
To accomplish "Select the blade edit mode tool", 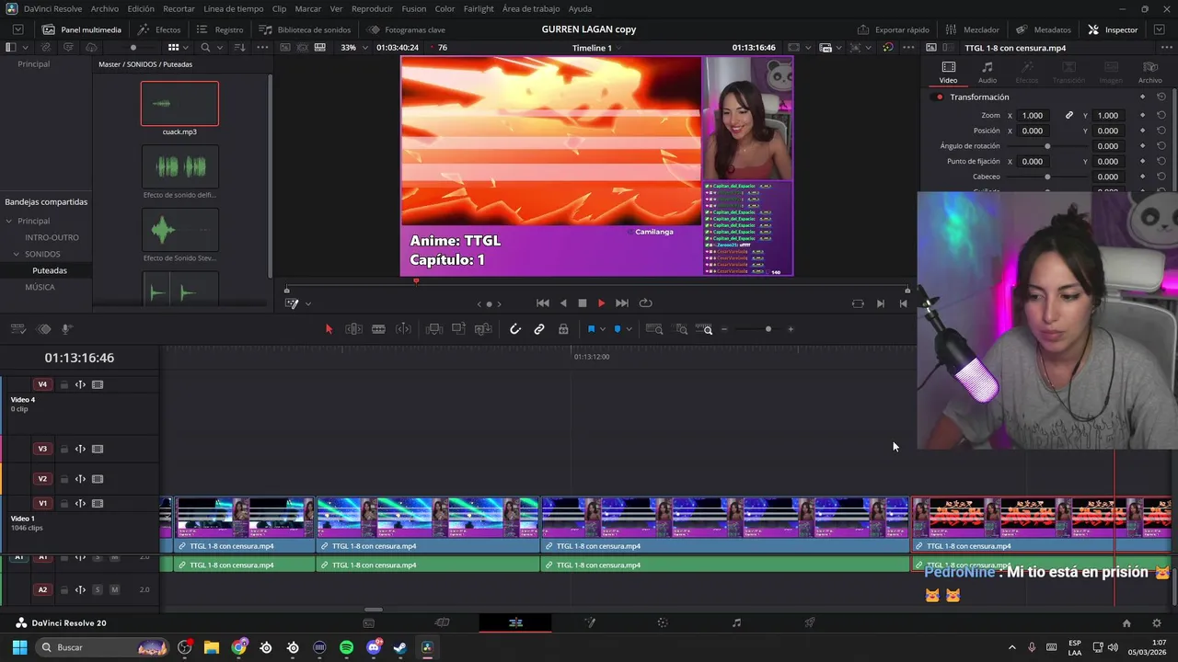I will [x=378, y=329].
